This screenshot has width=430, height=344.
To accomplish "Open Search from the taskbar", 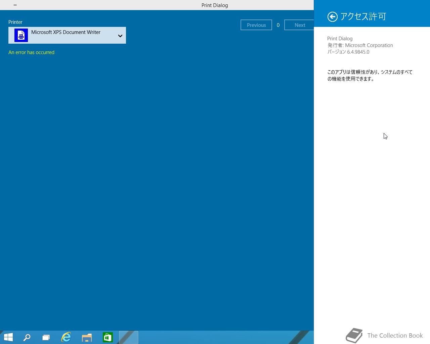I will [x=27, y=337].
